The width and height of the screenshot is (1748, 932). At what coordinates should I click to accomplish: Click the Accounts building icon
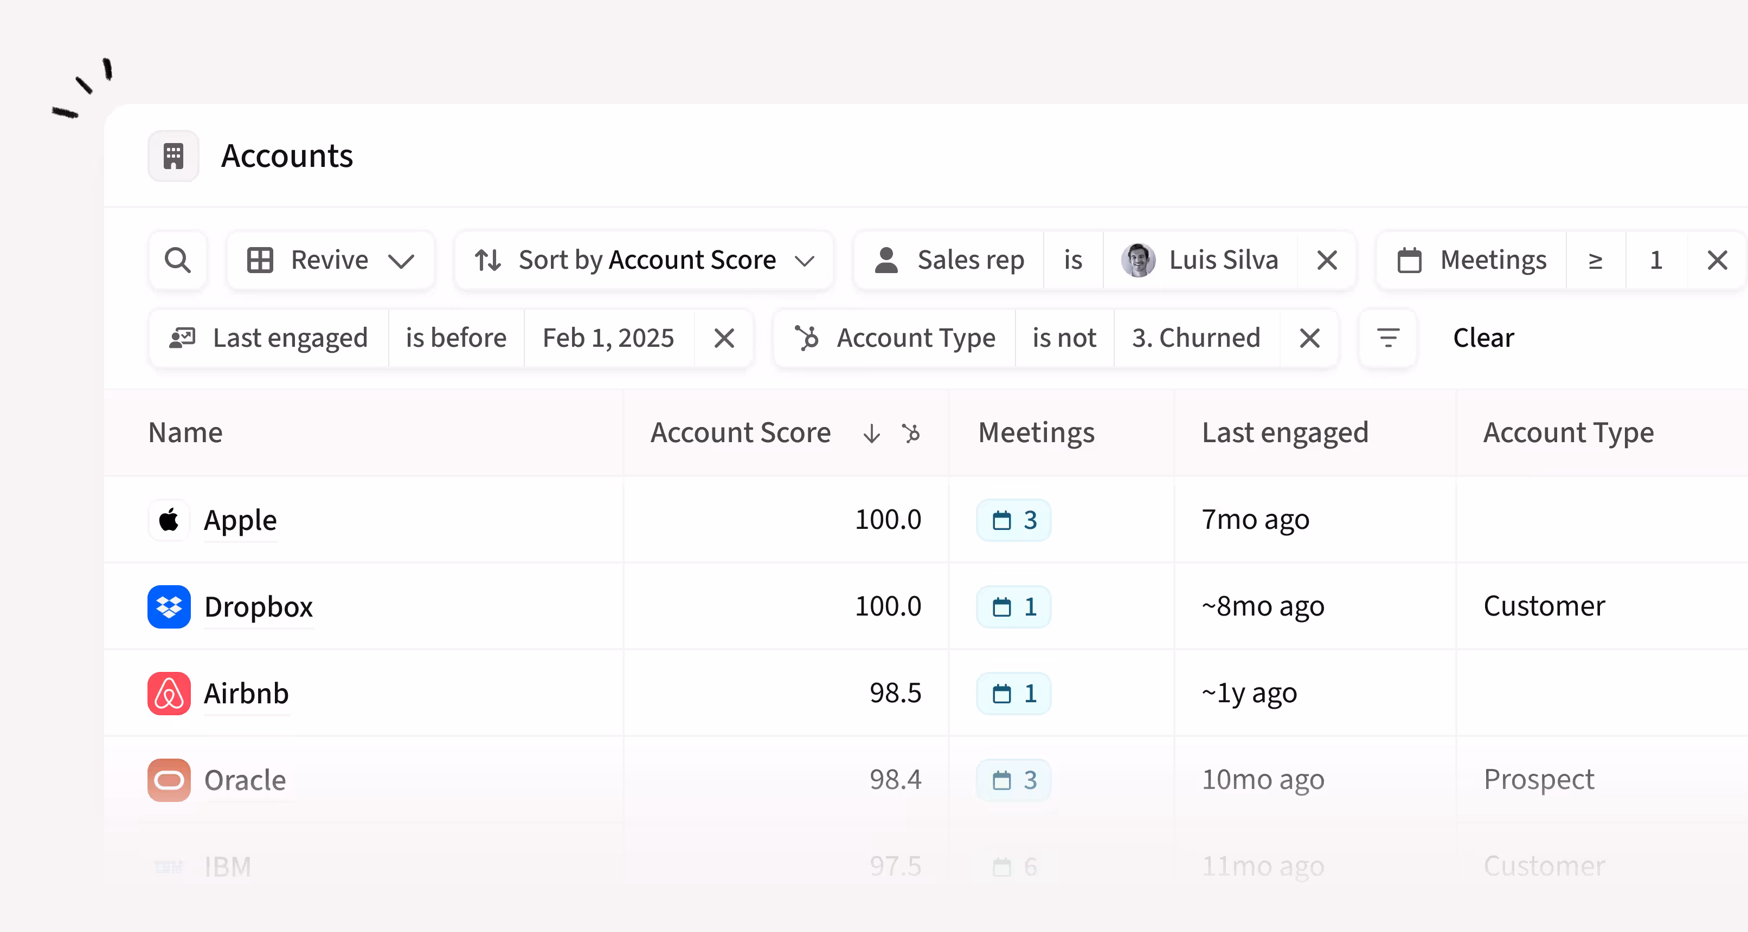coord(173,156)
